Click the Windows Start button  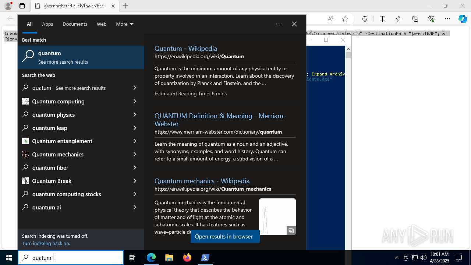click(x=9, y=258)
